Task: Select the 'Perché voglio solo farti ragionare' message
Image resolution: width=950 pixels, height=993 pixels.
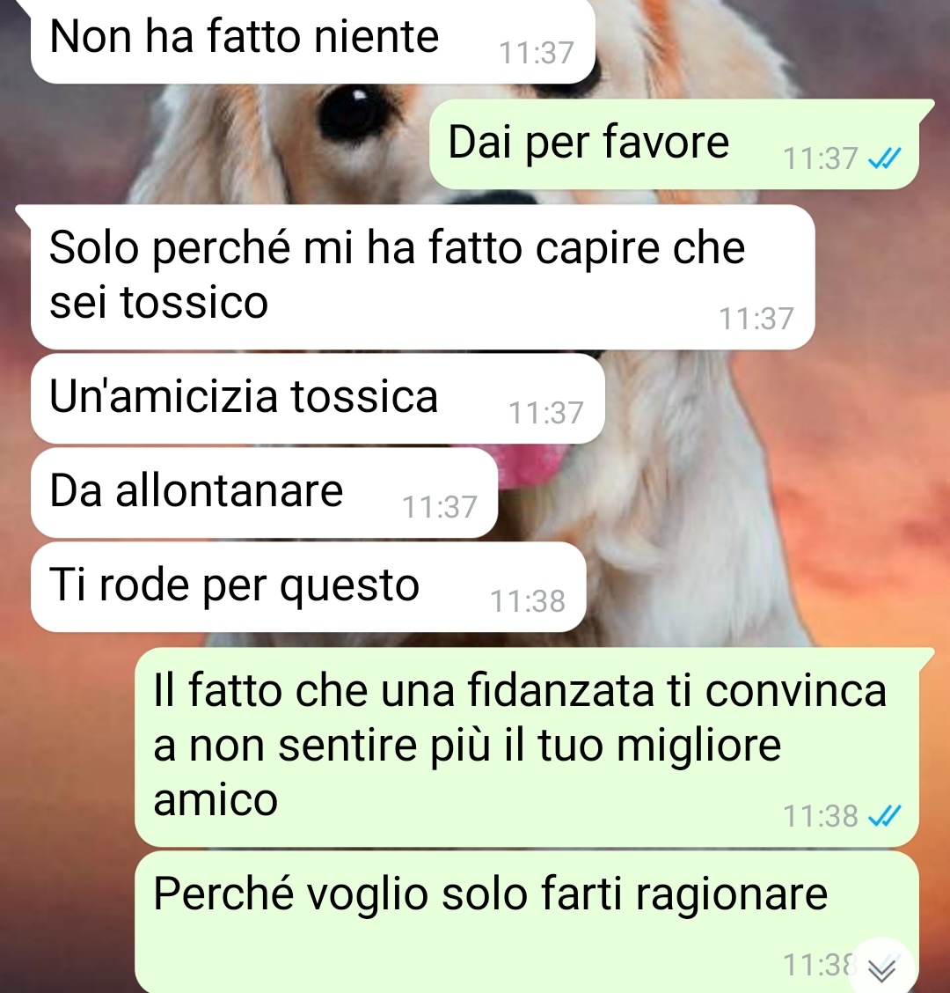Action: coord(527,922)
